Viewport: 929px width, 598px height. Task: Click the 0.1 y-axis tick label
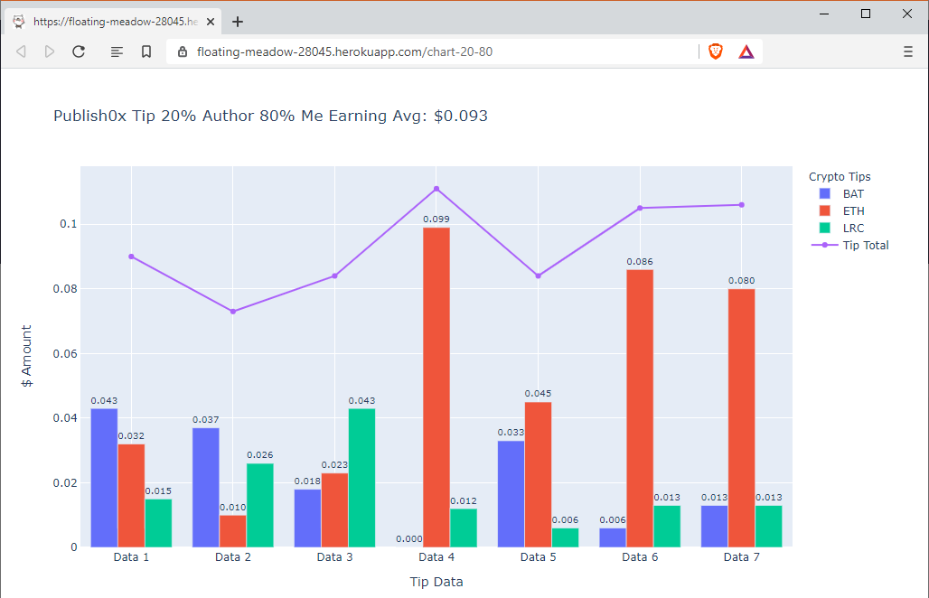coord(68,224)
